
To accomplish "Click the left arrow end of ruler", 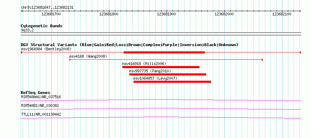I will (22, 11).
